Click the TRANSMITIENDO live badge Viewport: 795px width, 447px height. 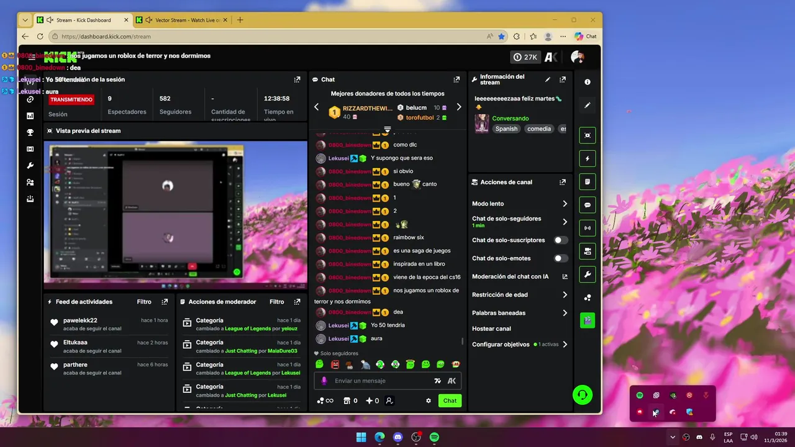coord(71,99)
